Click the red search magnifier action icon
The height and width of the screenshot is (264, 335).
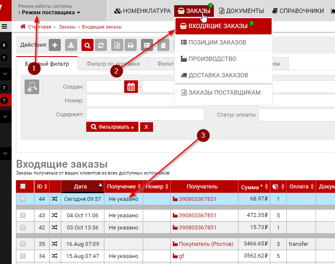[x=88, y=45]
